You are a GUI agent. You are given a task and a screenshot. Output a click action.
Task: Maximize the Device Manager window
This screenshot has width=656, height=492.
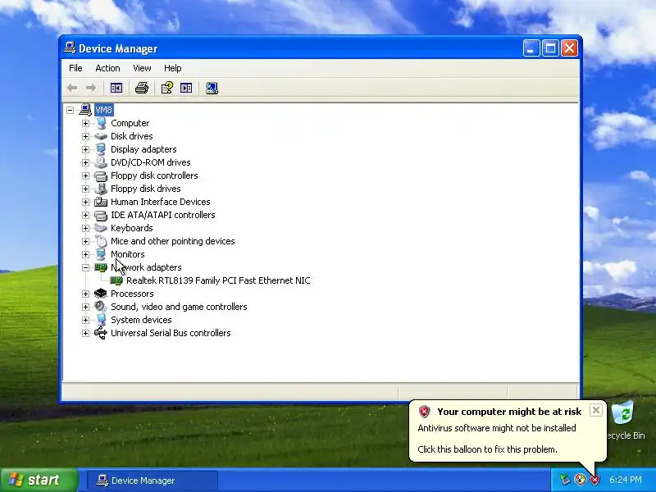pyautogui.click(x=550, y=48)
